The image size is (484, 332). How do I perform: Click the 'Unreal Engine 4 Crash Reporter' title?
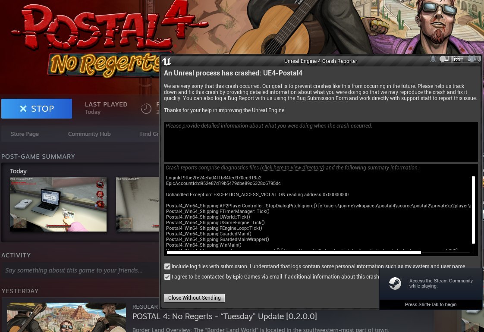coord(321,61)
